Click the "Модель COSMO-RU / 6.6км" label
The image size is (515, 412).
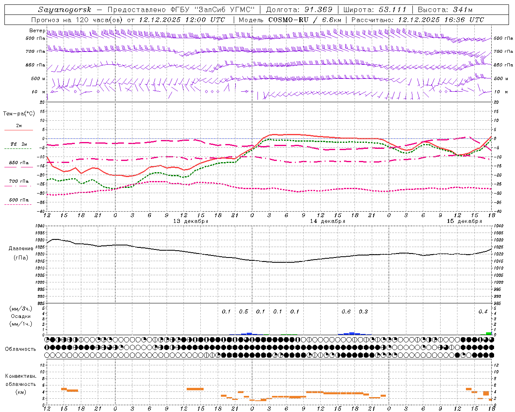(x=290, y=20)
